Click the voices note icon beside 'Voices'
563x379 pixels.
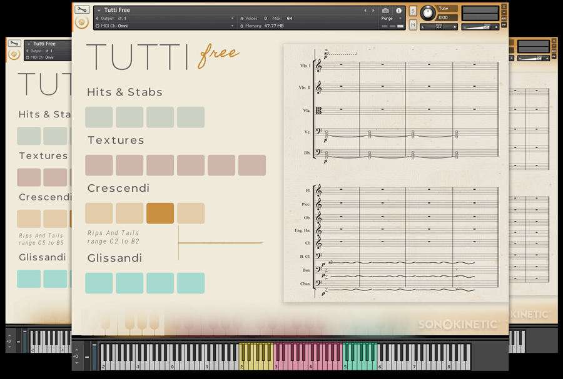pos(241,18)
